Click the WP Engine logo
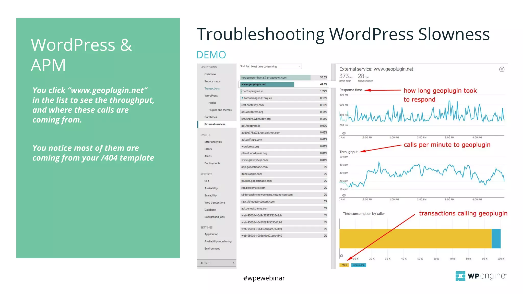 (x=481, y=276)
